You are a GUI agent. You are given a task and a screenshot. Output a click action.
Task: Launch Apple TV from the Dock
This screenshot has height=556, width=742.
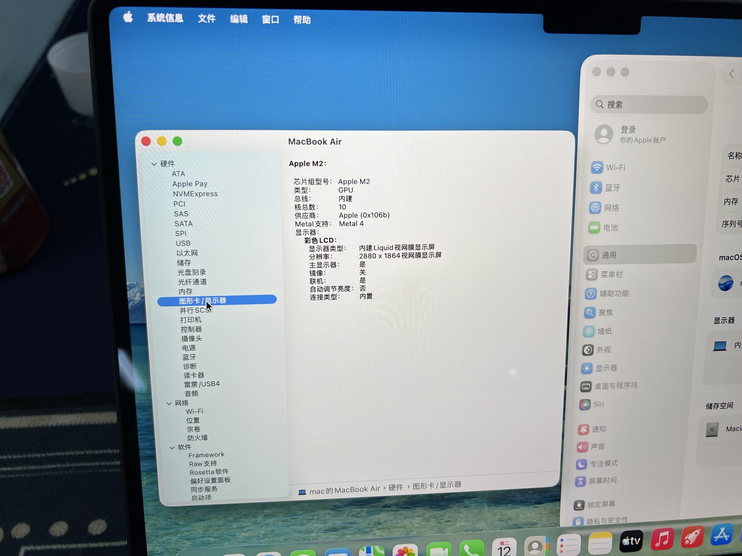[631, 540]
